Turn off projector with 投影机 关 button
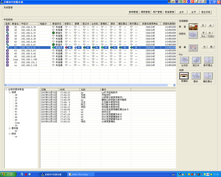This screenshot has height=177, width=221. (210, 33)
